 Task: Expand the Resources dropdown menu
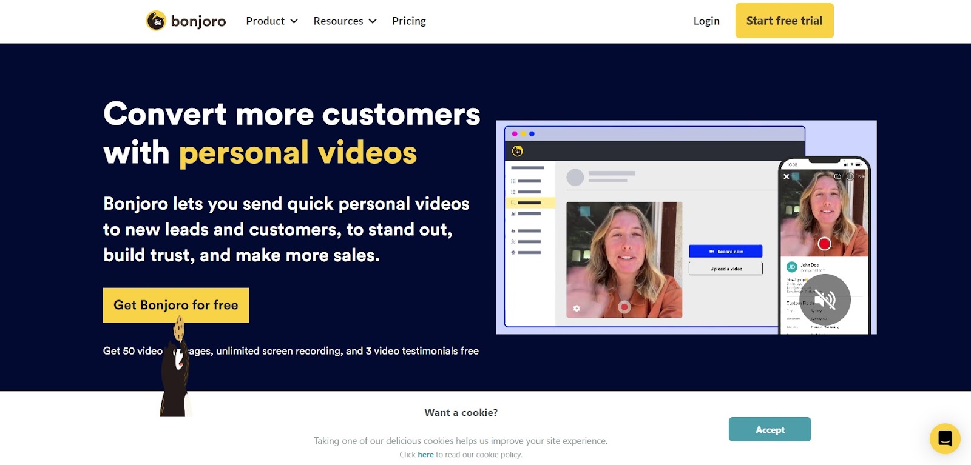[x=345, y=21]
